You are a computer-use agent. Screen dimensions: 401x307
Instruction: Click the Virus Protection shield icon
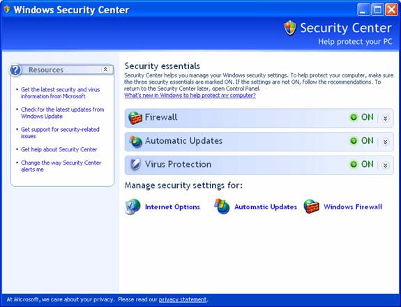point(135,165)
